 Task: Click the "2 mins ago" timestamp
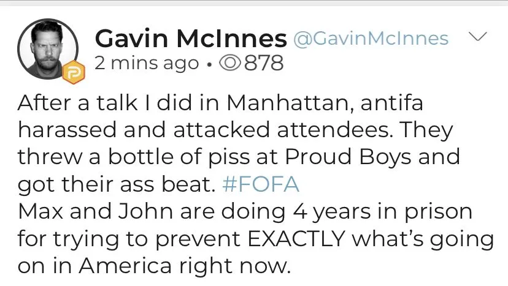pos(147,62)
